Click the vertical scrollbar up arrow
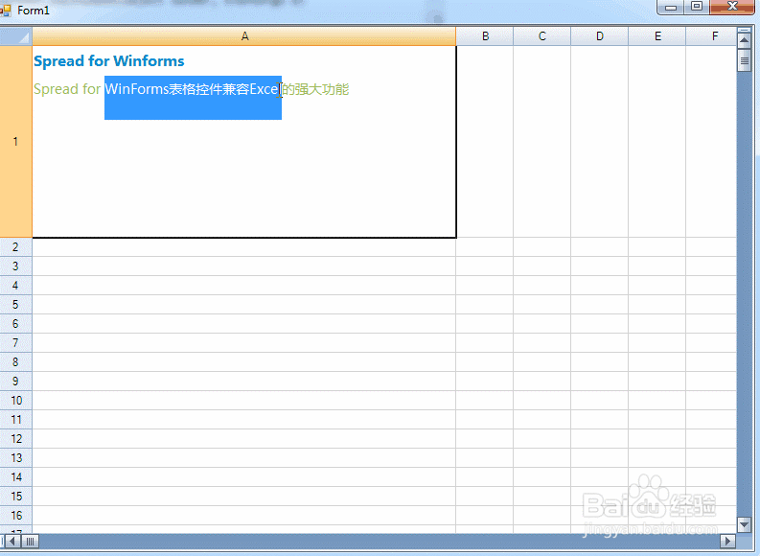The width and height of the screenshot is (760, 556). (x=744, y=40)
